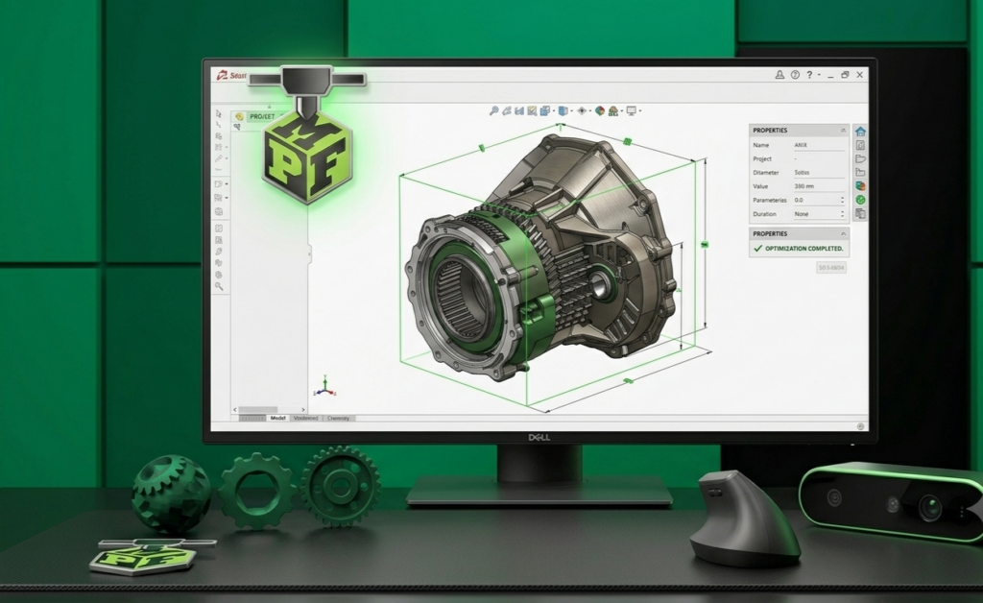This screenshot has height=603, width=983.
Task: Click the XYZ axis triad in the viewport
Action: [324, 386]
